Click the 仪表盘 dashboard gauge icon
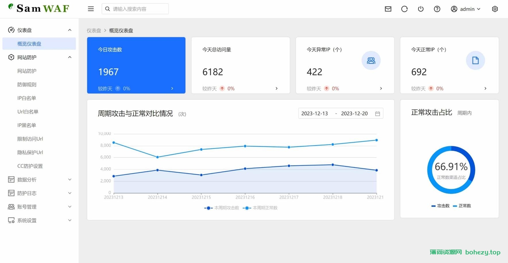The width and height of the screenshot is (508, 263). 11,30
